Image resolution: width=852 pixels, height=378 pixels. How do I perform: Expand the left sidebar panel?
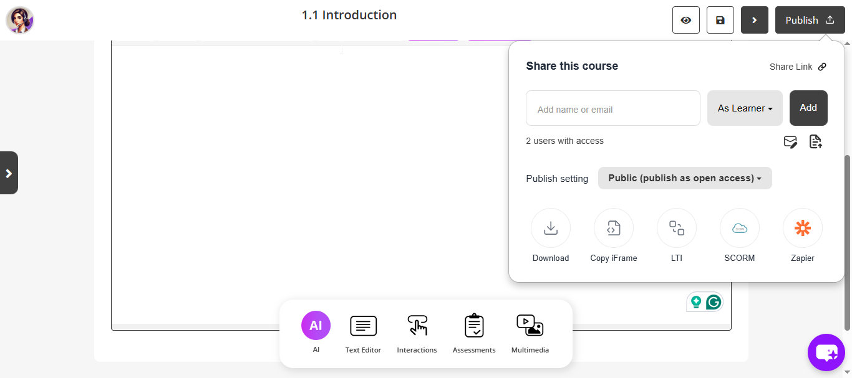click(9, 172)
